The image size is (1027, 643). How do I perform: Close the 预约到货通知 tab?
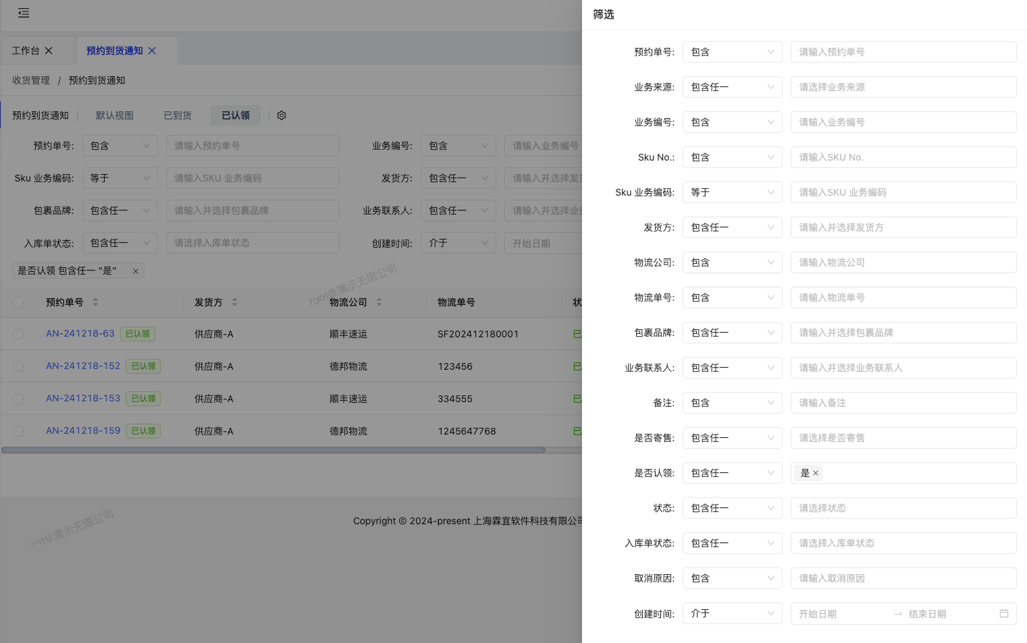click(x=152, y=51)
